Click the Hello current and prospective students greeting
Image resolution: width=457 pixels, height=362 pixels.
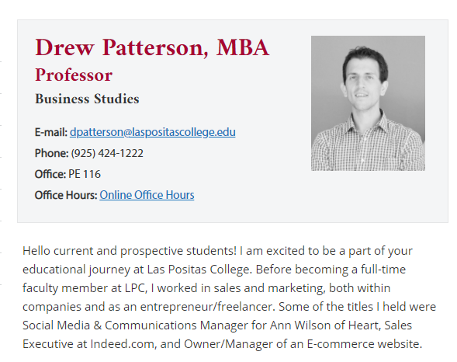coord(130,251)
